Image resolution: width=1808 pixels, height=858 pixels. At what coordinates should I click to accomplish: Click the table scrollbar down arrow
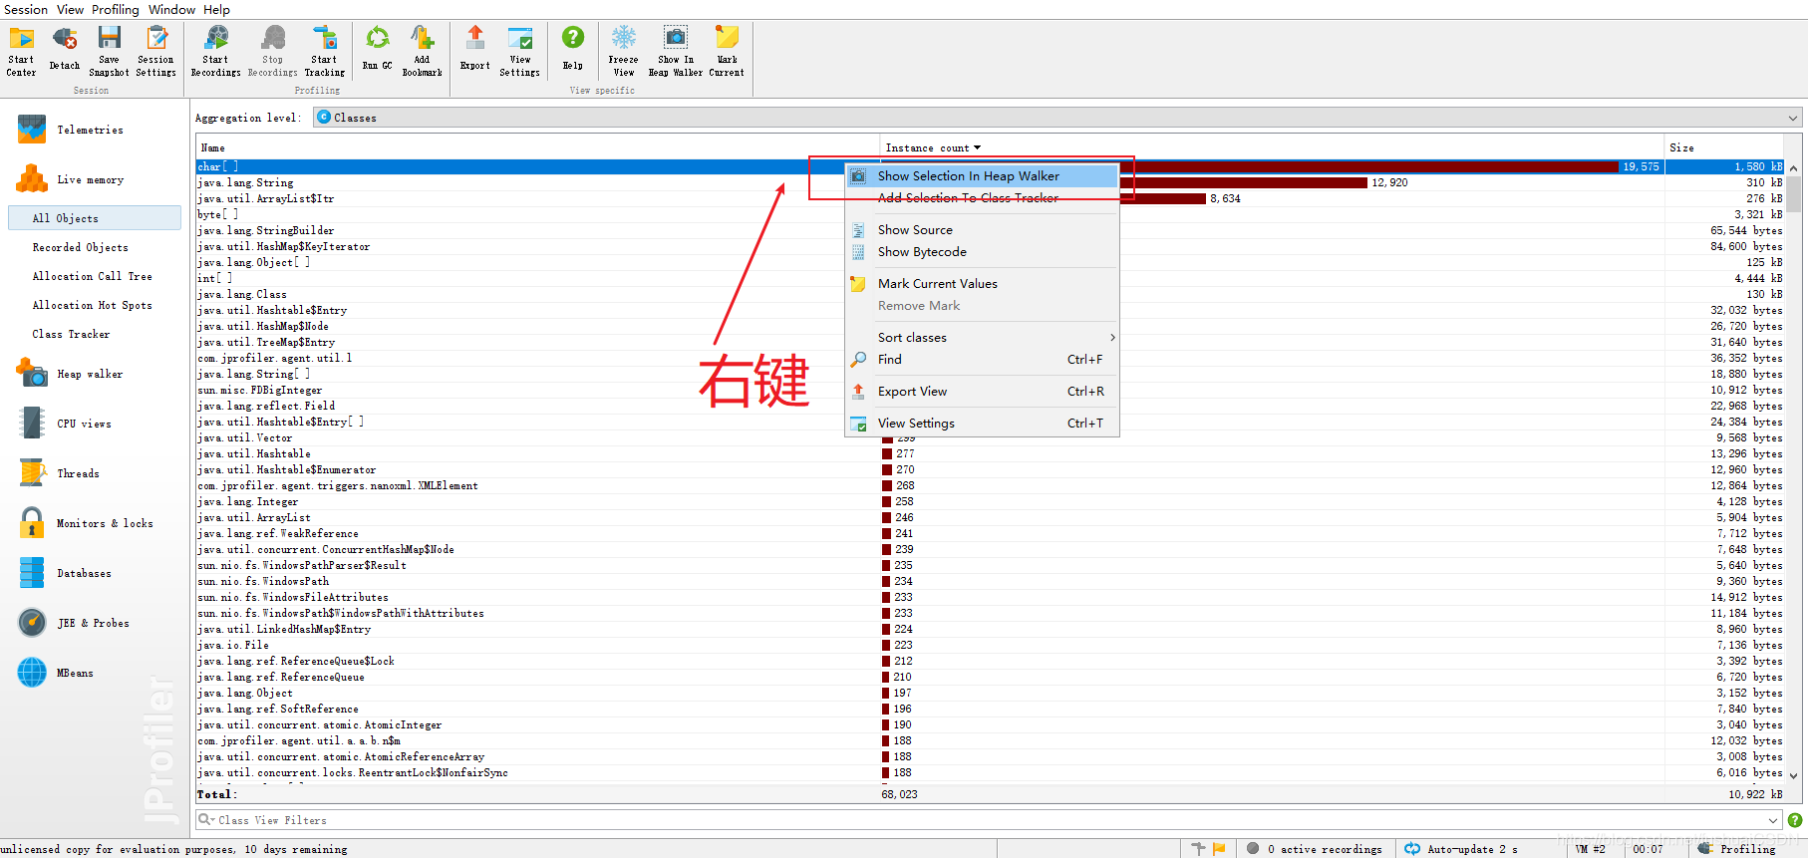tap(1794, 775)
